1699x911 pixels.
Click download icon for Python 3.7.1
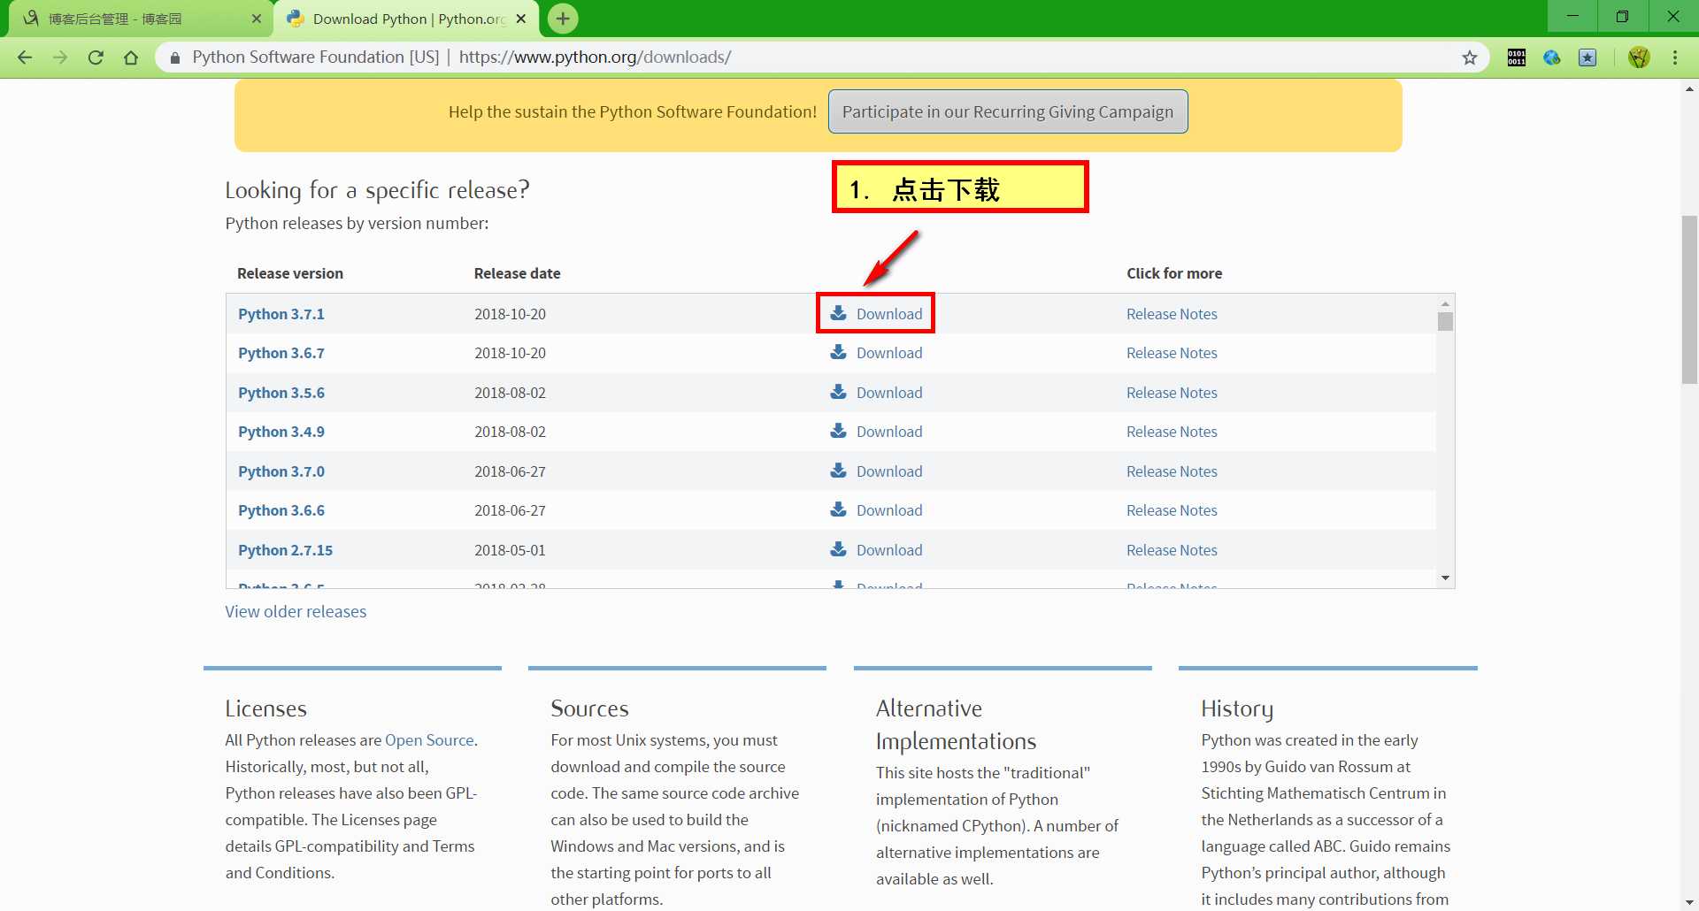coord(838,313)
